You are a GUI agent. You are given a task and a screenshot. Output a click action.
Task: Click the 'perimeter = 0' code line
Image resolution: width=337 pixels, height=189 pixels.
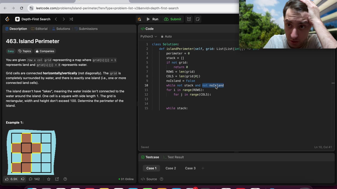[178, 53]
